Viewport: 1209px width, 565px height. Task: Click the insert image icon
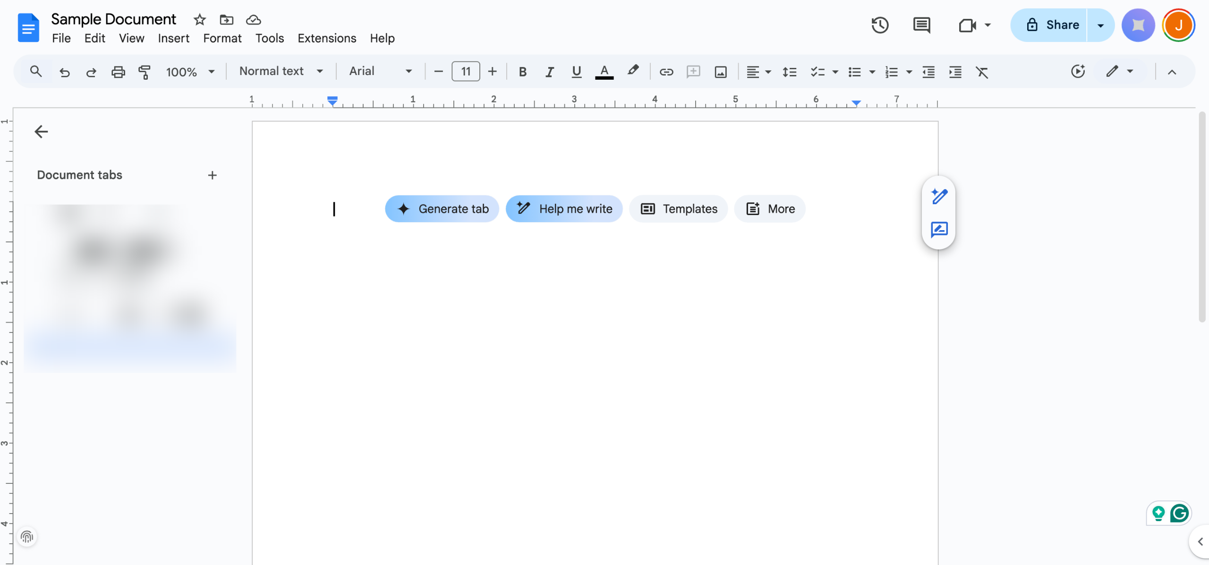click(x=721, y=72)
